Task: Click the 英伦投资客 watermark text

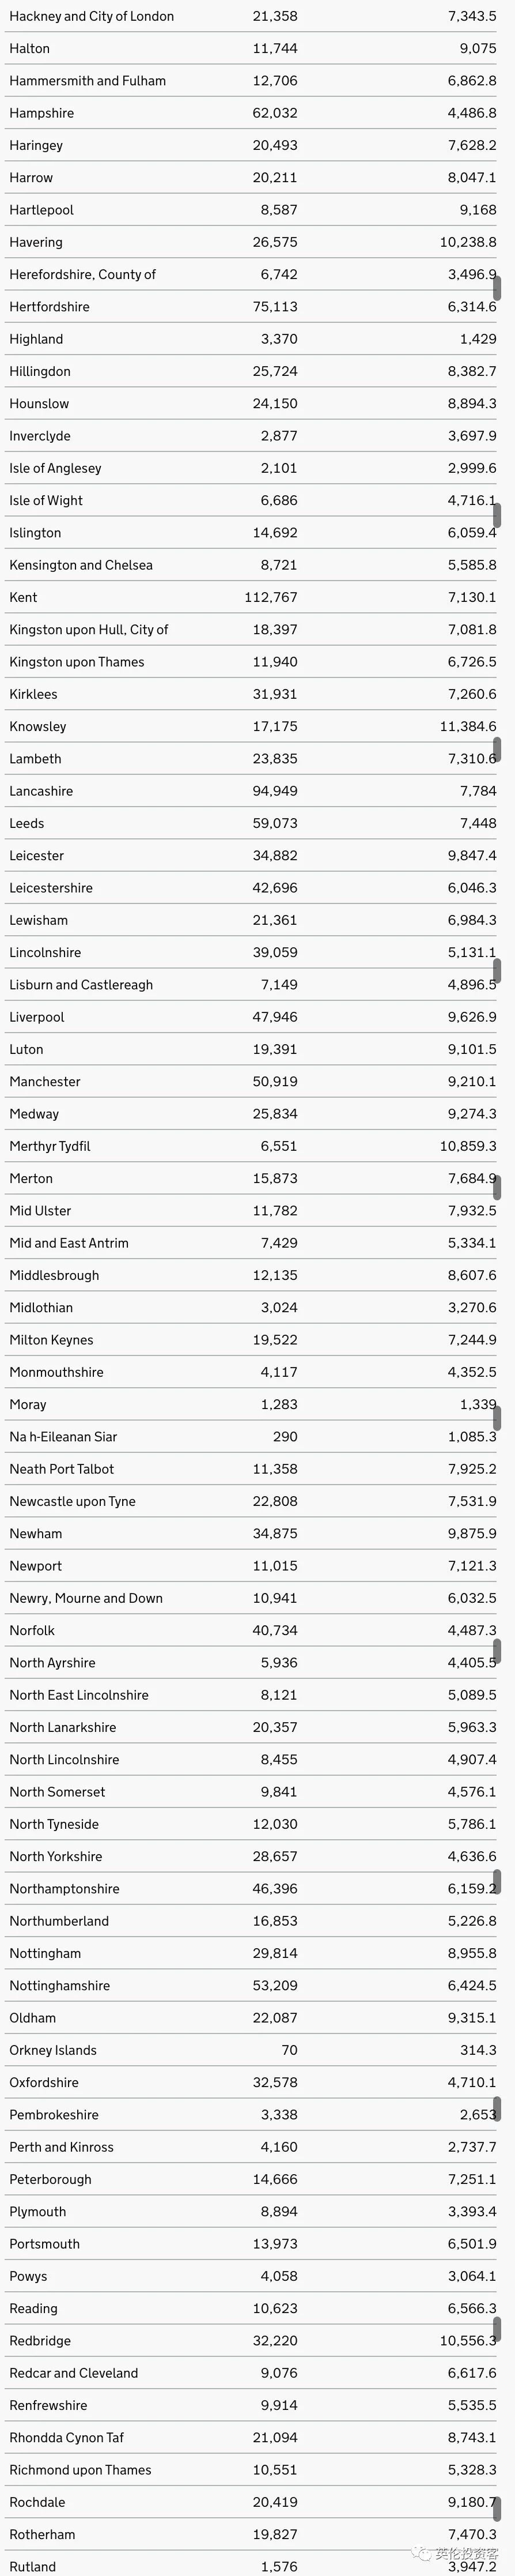Action: [466, 2553]
